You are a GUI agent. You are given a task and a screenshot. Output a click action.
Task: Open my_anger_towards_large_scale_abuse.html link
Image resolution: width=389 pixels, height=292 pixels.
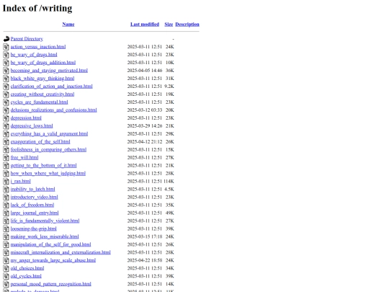coord(53,260)
